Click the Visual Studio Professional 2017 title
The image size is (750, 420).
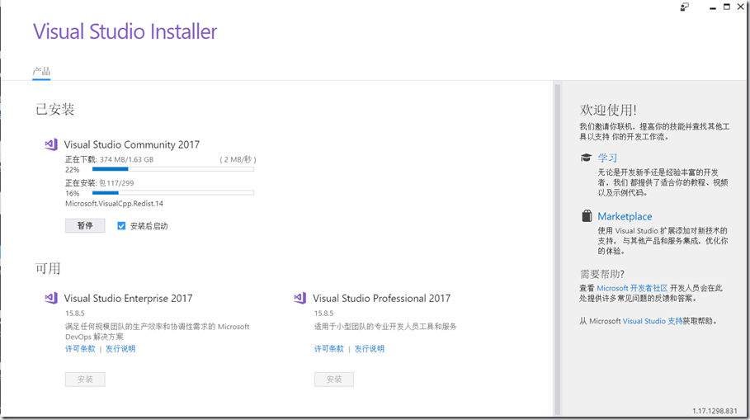pos(382,299)
